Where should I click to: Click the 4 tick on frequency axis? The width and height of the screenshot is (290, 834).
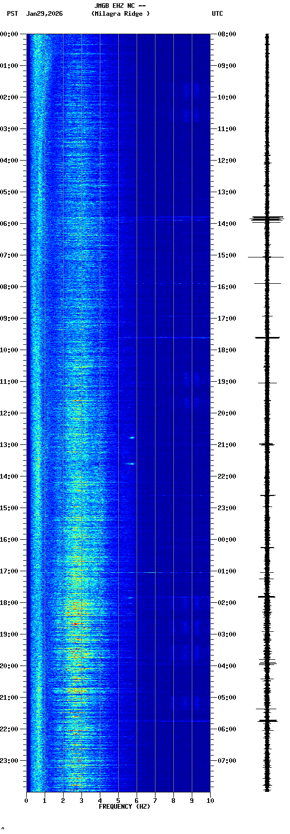point(100,801)
